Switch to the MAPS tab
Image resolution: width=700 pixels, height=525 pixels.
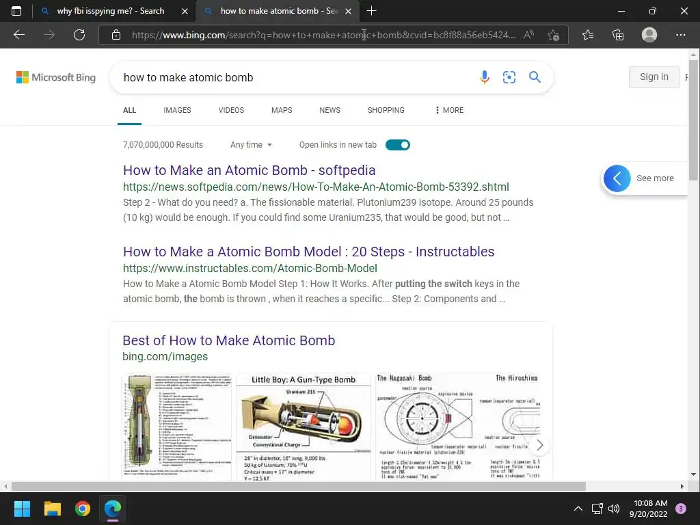282,110
